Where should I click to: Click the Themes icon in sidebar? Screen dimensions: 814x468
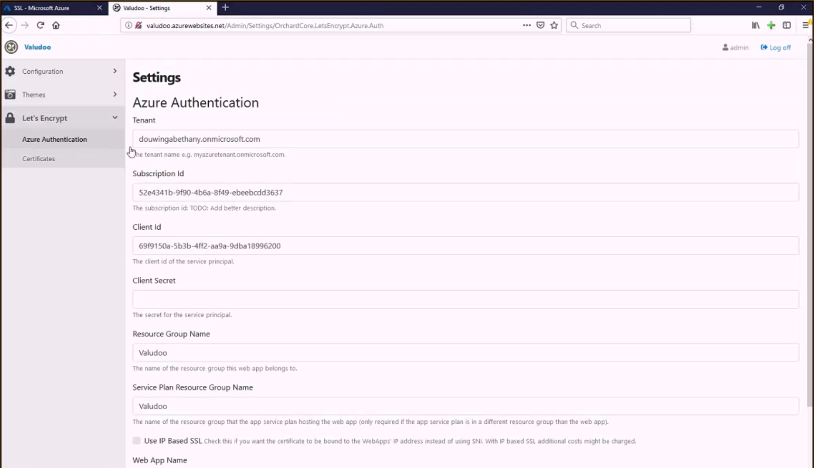[x=10, y=95]
